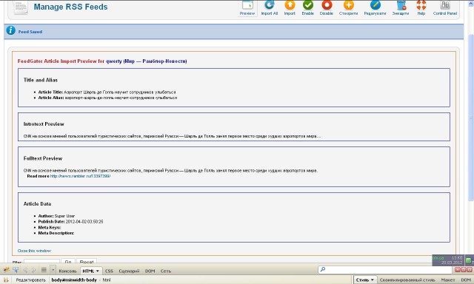Click the red Disable icon

pos(327,5)
